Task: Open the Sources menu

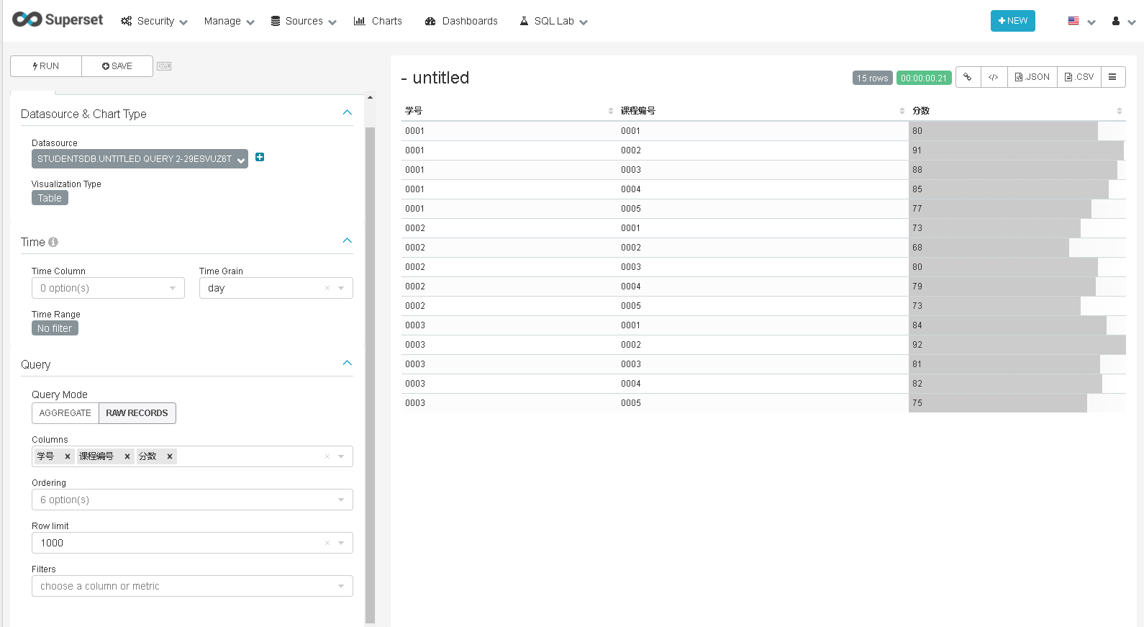Action: (x=304, y=21)
